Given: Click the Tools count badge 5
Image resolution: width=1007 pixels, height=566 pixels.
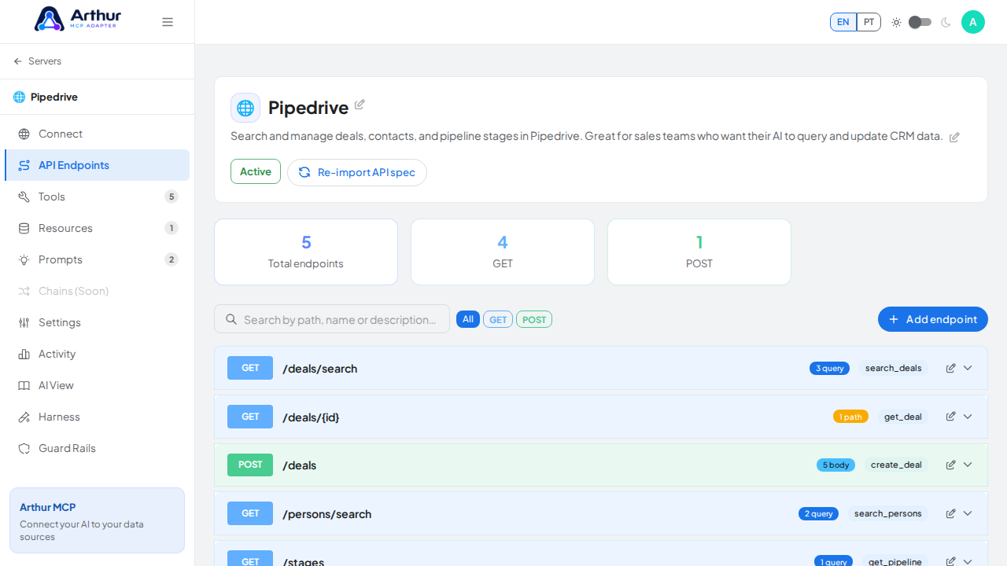Looking at the screenshot, I should [172, 197].
